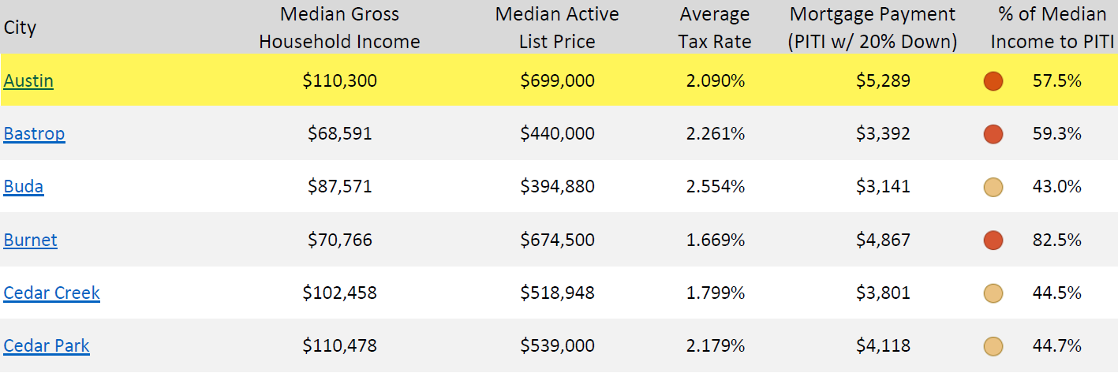The width and height of the screenshot is (1118, 373).
Task: Click the Average Tax Rate header
Action: pos(715,28)
